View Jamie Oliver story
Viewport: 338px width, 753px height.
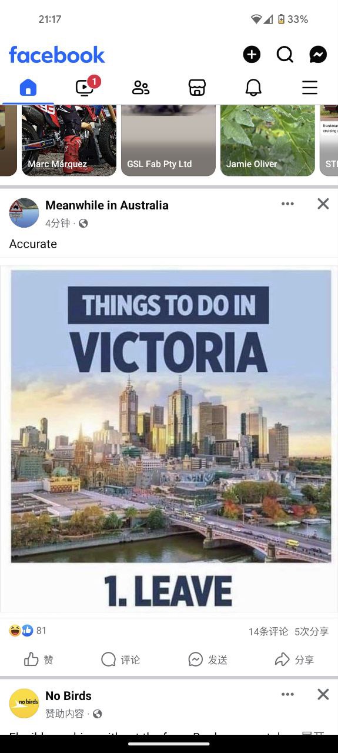pyautogui.click(x=267, y=141)
